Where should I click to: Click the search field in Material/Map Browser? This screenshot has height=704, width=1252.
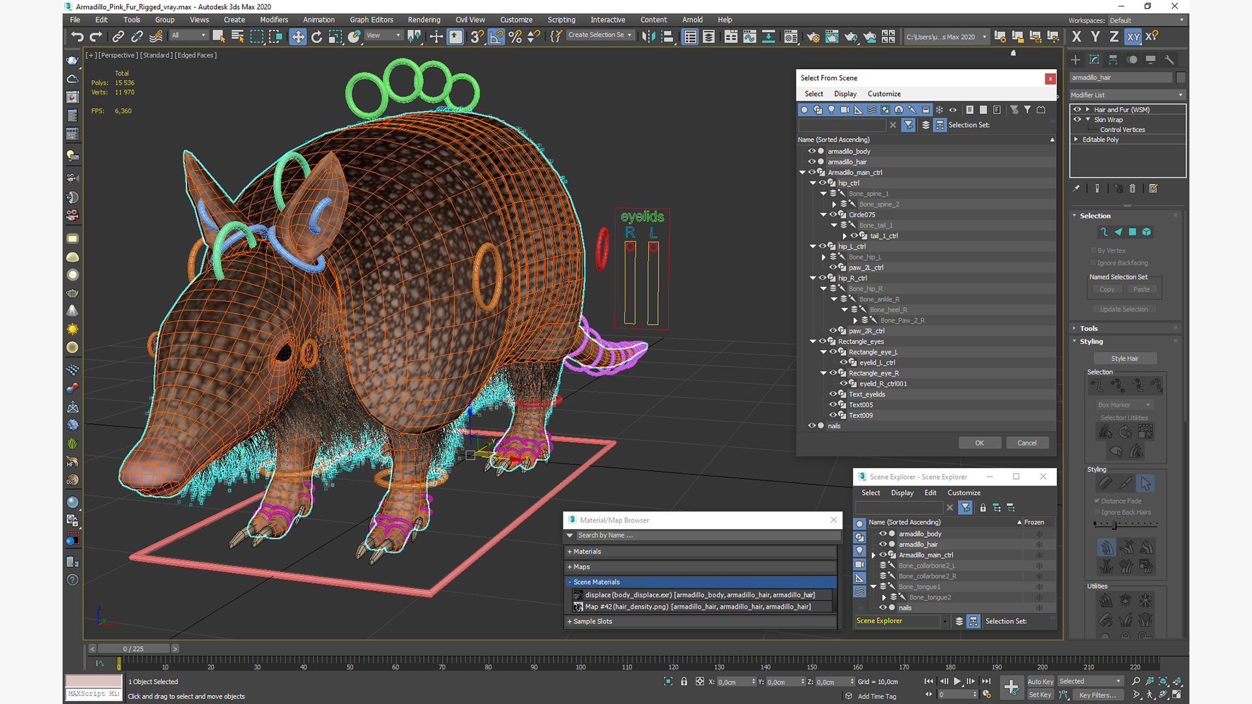[x=708, y=535]
